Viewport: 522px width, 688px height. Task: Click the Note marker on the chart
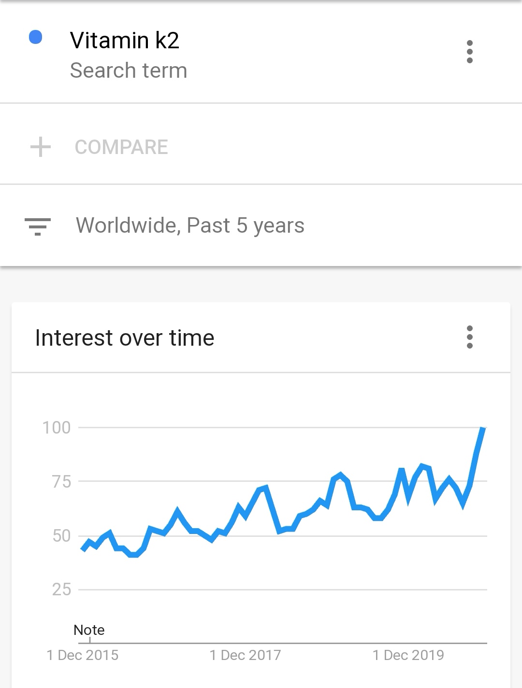tap(89, 630)
